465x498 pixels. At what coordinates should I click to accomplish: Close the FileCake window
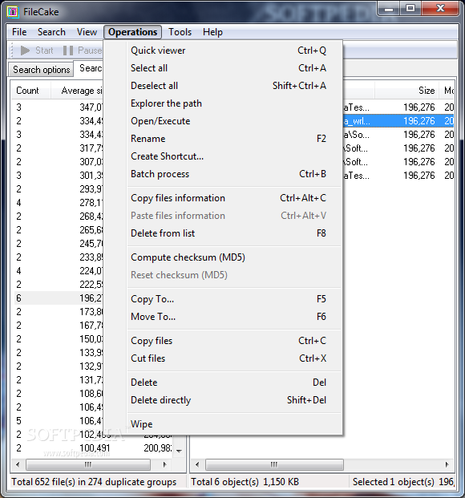(x=440, y=9)
